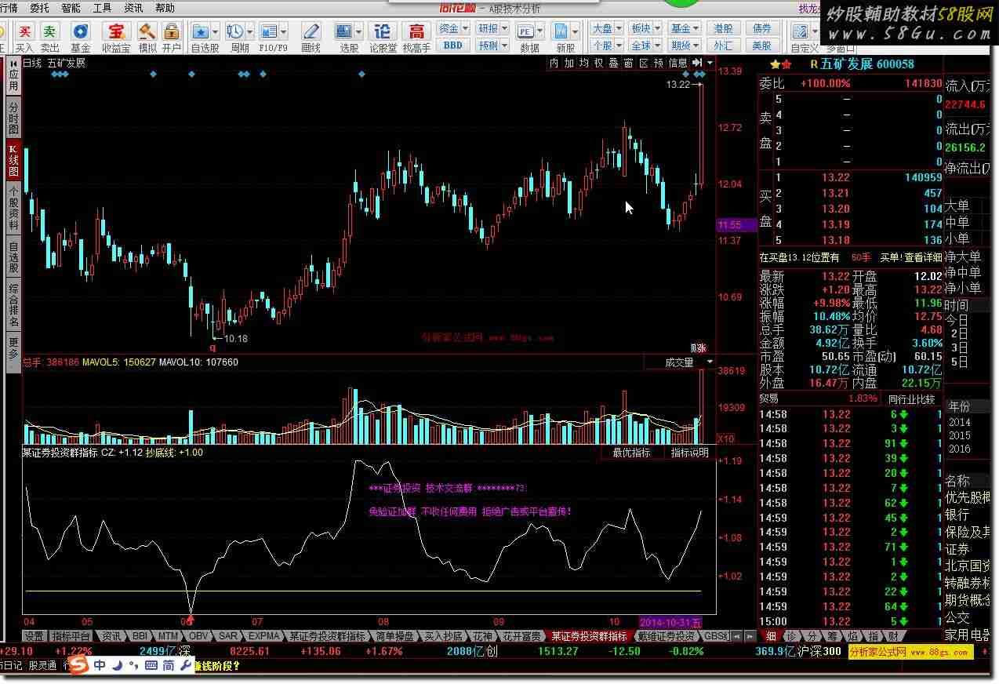Open the 收益宝 toolbar icon
This screenshot has height=684, width=999.
117,31
